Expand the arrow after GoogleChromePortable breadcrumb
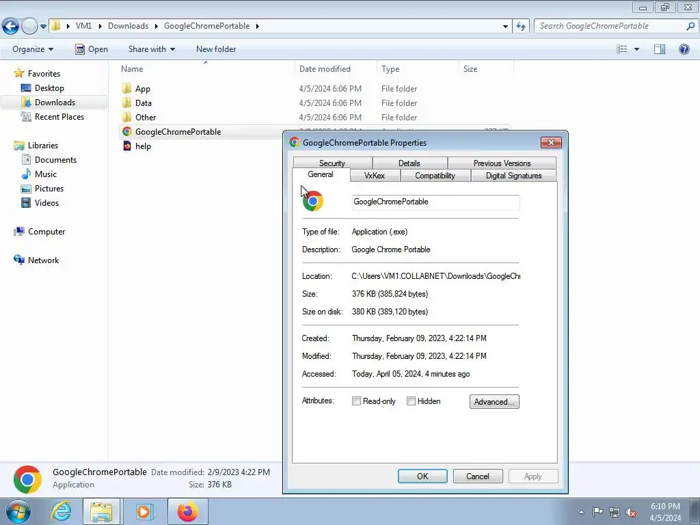 pos(258,26)
